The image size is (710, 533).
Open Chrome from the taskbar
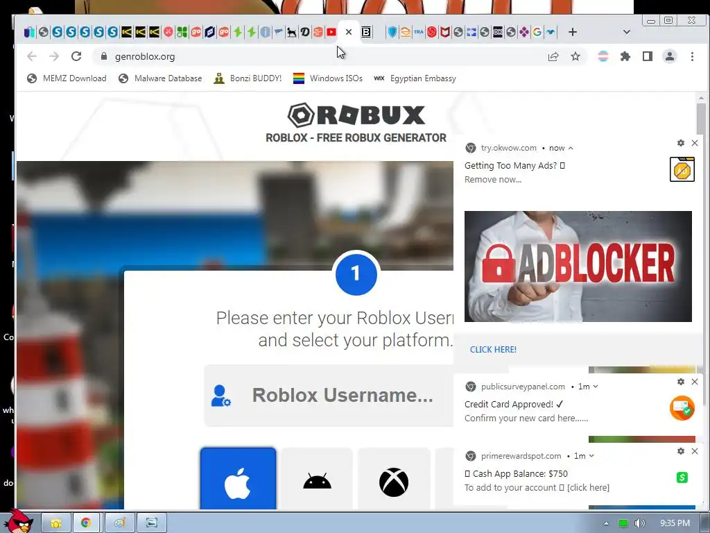coord(85,523)
